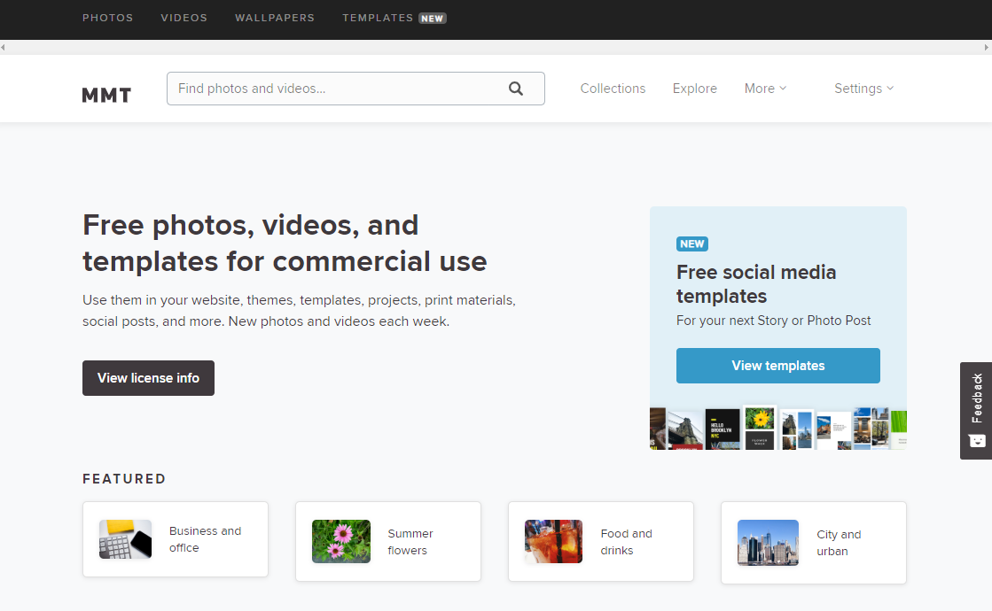Click the 'Free photos, videos, and templates' headline

coord(285,244)
